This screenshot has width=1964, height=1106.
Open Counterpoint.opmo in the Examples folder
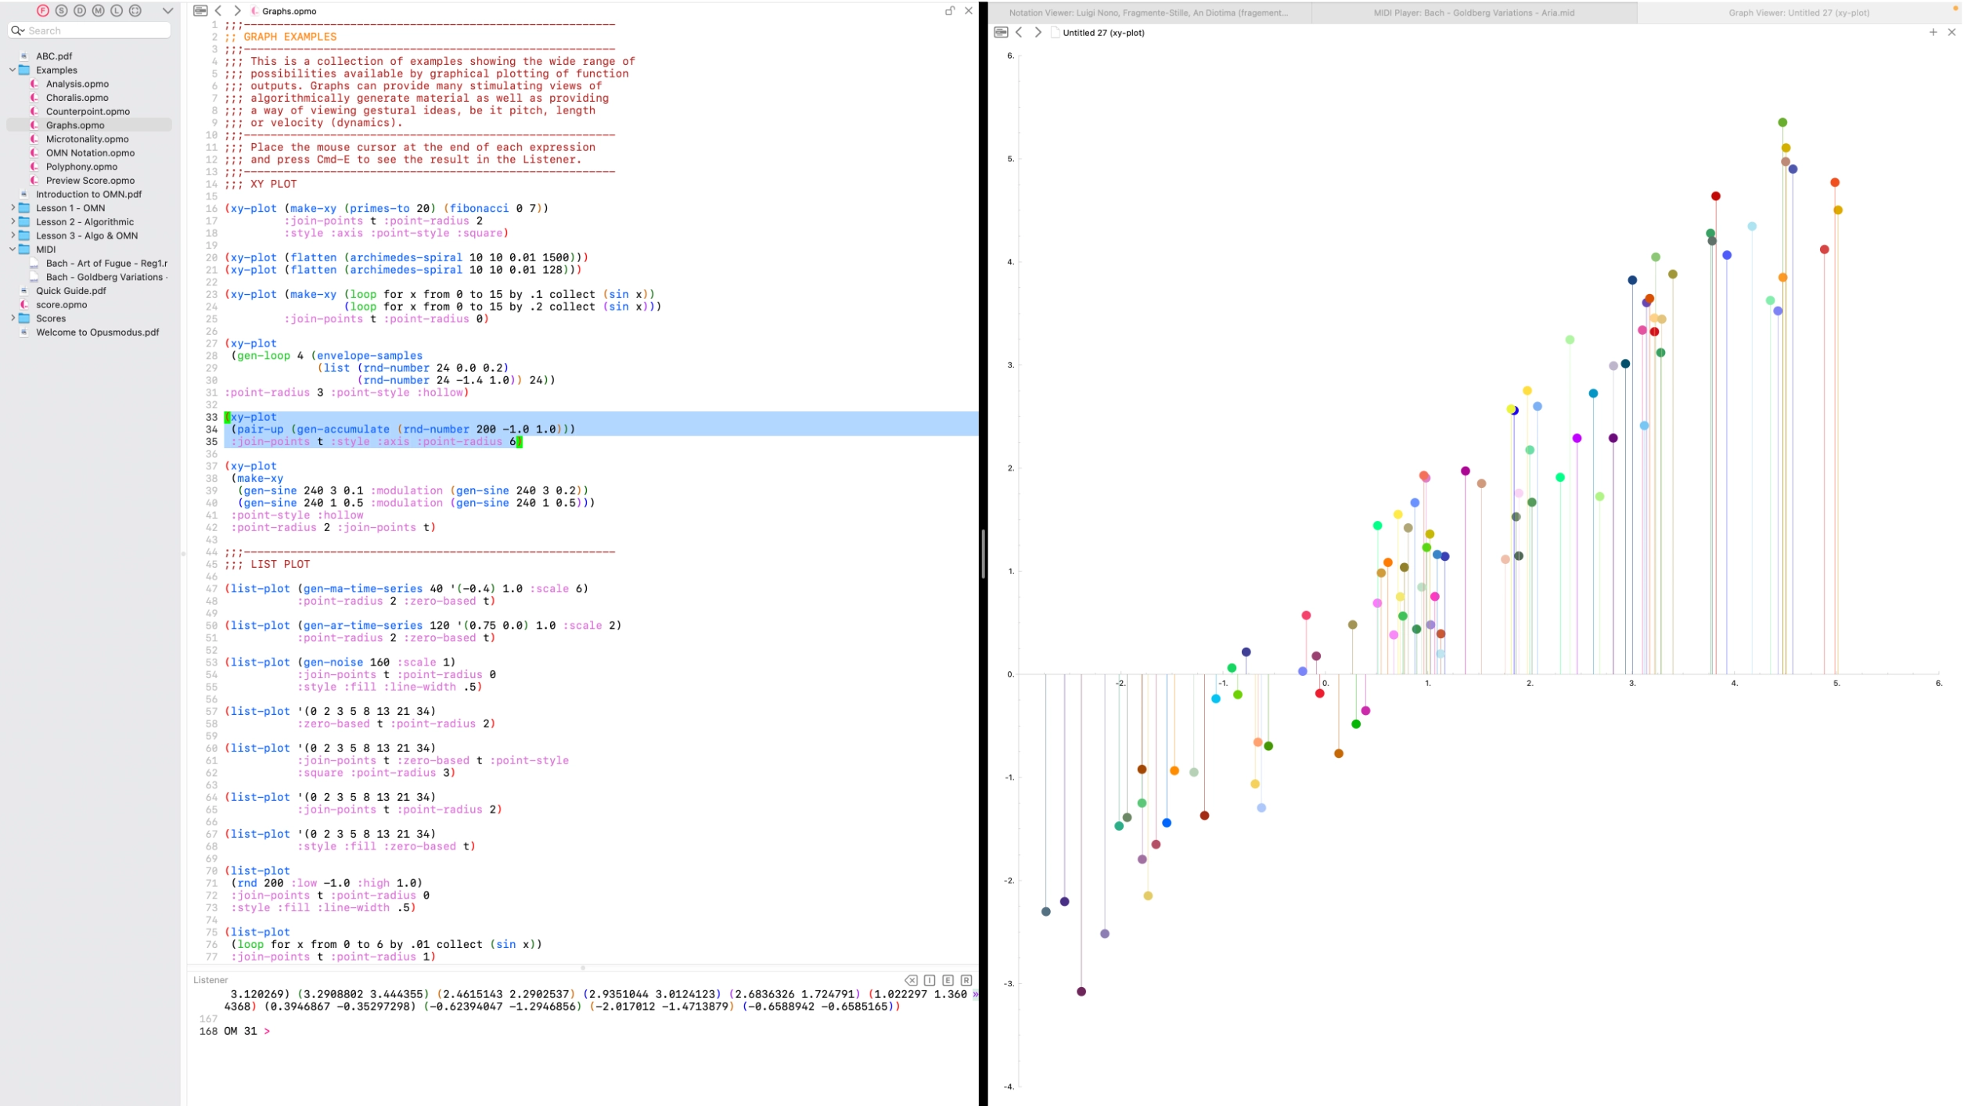tap(88, 112)
